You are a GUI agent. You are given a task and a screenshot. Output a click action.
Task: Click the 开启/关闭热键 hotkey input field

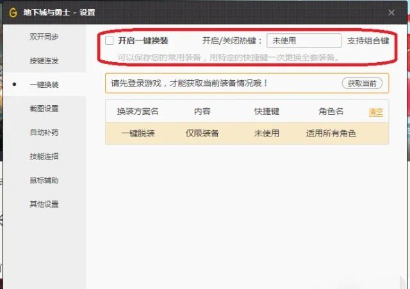tap(304, 40)
